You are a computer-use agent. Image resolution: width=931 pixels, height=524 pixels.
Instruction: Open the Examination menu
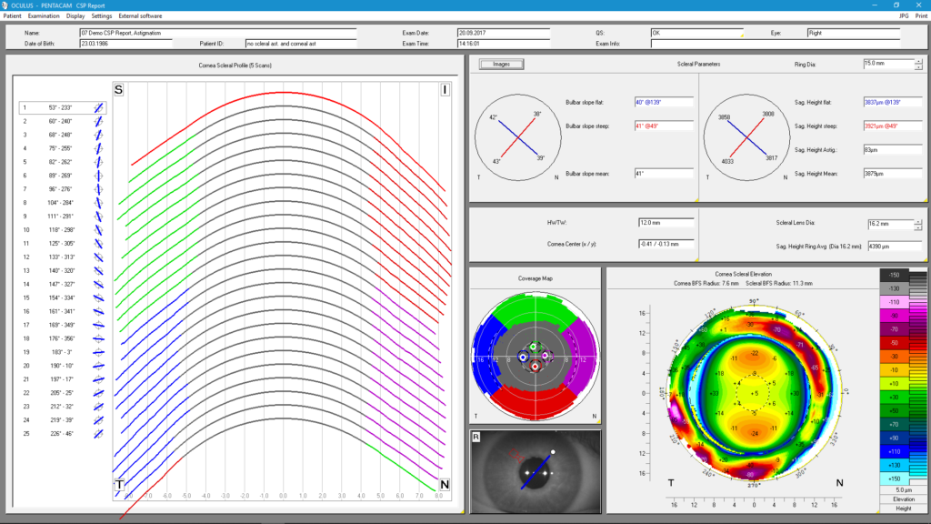point(44,16)
